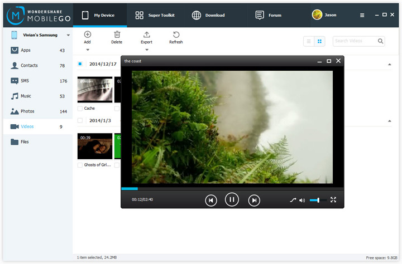The width and height of the screenshot is (402, 264).
Task: Click the MobileGo logo
Action: (x=39, y=16)
